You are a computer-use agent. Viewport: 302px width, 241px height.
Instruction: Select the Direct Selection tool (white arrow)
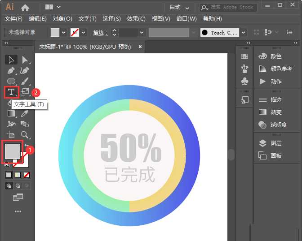(25, 60)
